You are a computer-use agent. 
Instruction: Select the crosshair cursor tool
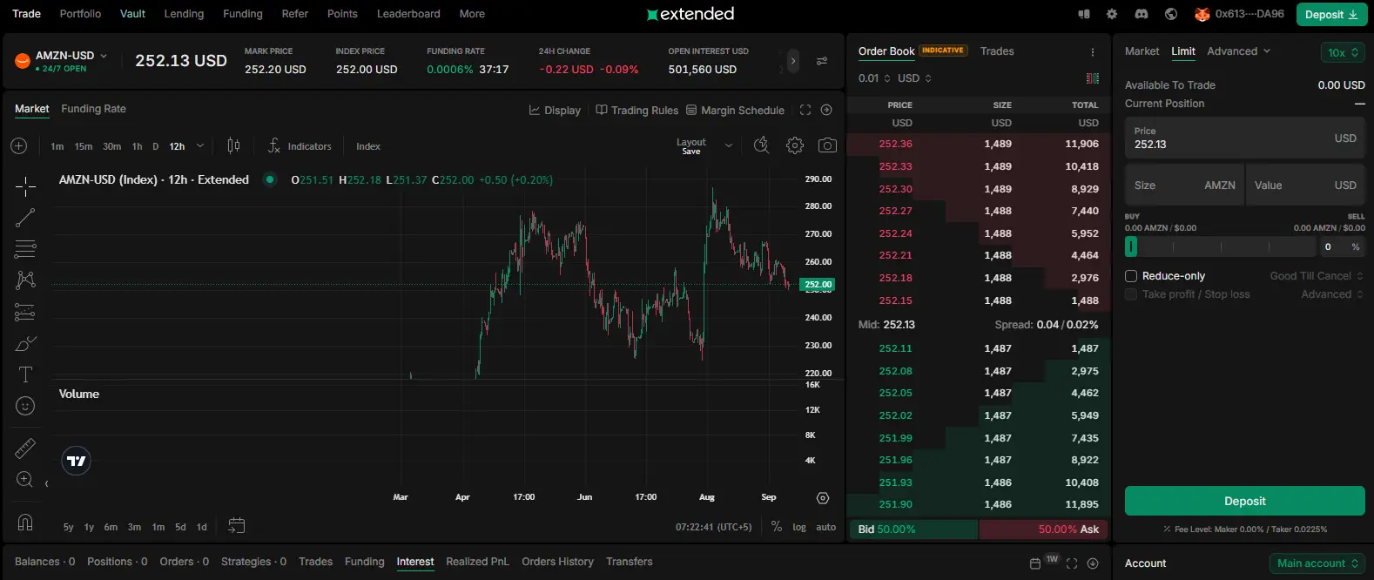click(x=25, y=185)
